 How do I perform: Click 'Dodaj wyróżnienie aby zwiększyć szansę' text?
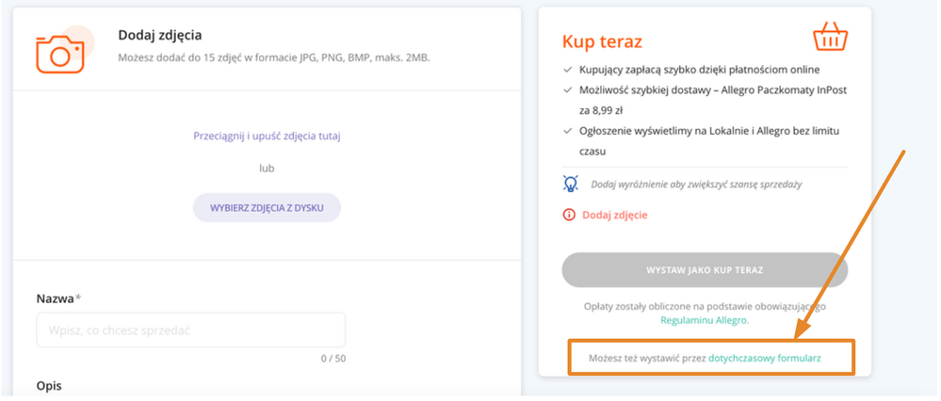coord(696,184)
